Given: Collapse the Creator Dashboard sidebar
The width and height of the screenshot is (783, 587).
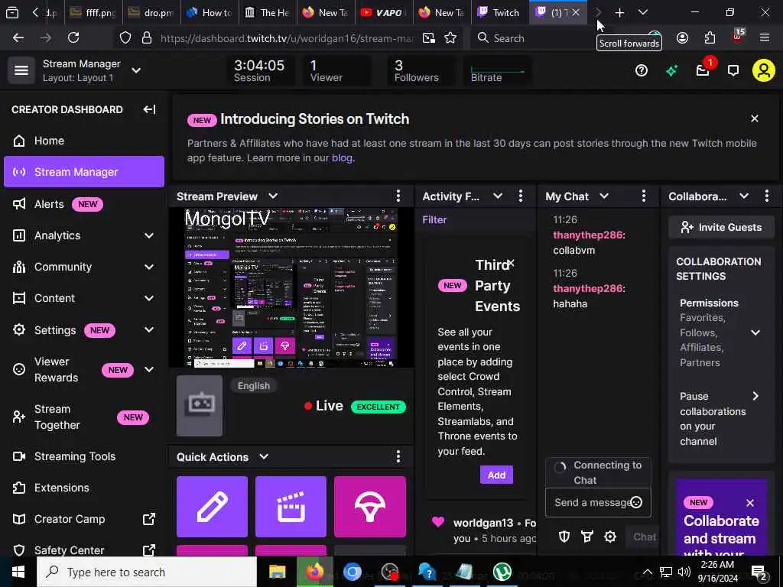Looking at the screenshot, I should (x=149, y=109).
